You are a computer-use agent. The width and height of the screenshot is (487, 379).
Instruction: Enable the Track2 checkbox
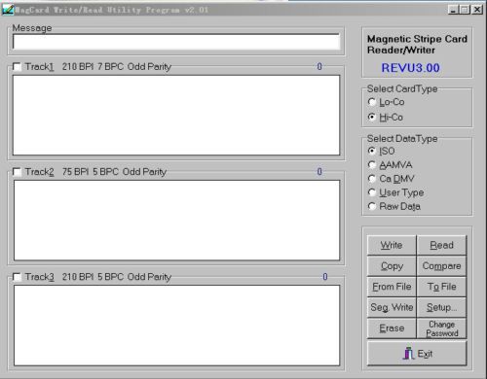pos(17,172)
